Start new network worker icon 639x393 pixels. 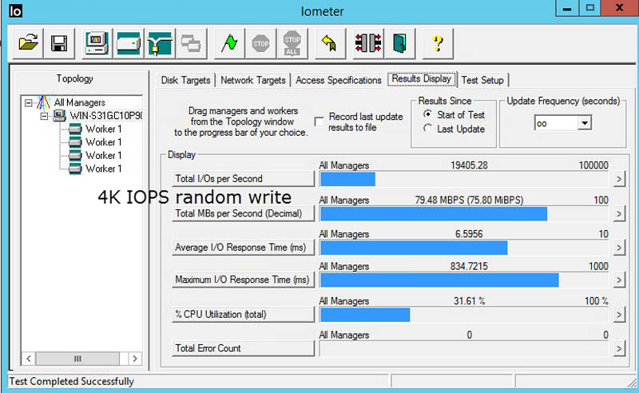pos(160,43)
